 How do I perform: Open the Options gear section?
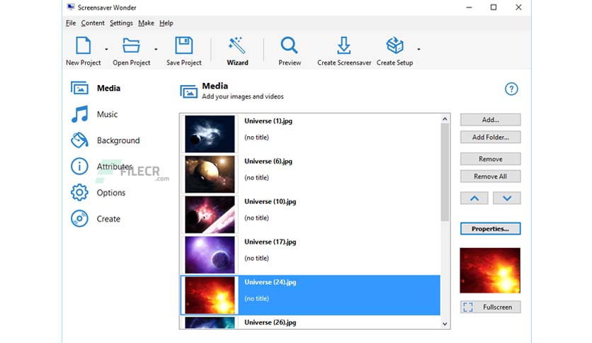98,193
